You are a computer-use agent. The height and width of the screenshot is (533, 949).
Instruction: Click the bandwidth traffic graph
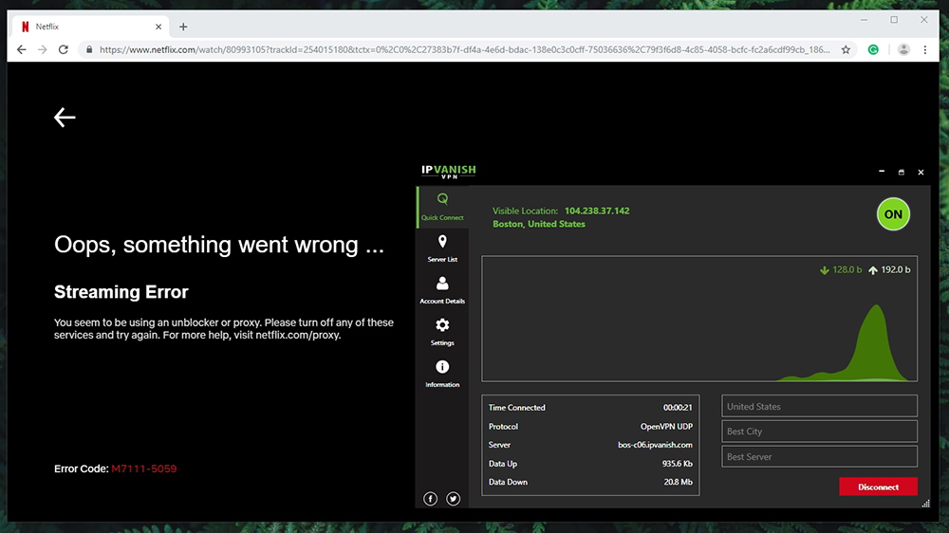699,319
